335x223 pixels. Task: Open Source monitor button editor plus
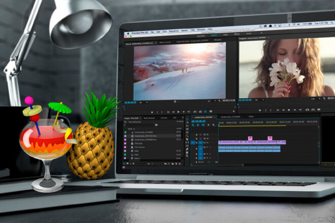pos(233,111)
